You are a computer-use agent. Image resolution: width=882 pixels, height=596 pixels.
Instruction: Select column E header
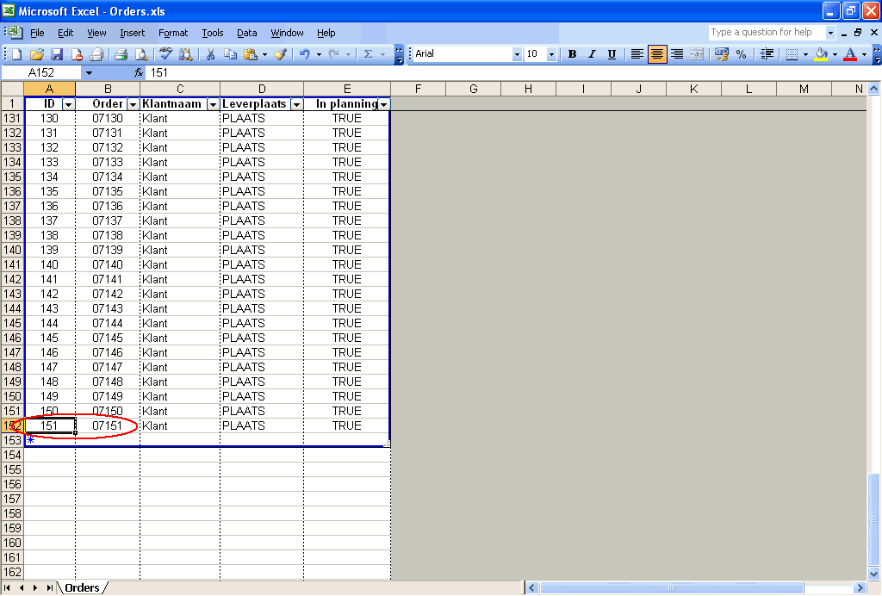[347, 89]
